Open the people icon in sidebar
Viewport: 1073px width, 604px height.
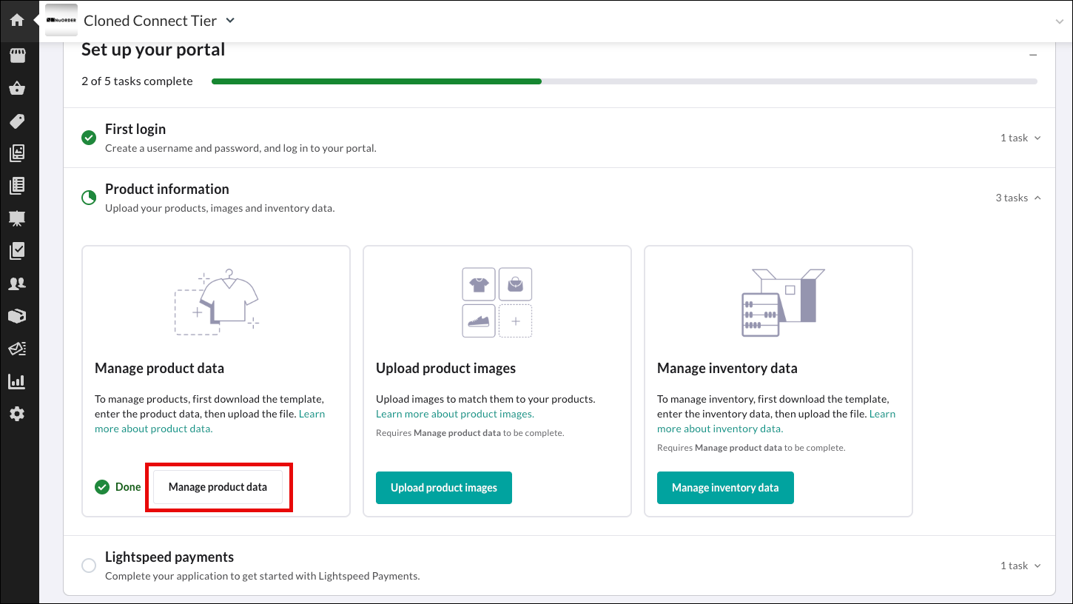pos(17,283)
